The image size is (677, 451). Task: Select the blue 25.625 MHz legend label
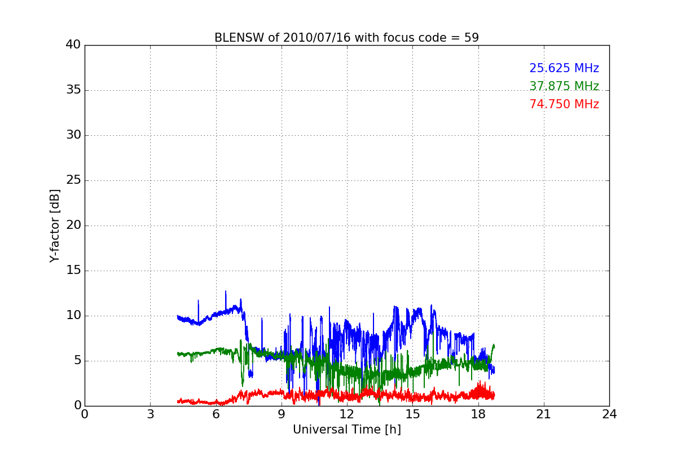tap(564, 68)
